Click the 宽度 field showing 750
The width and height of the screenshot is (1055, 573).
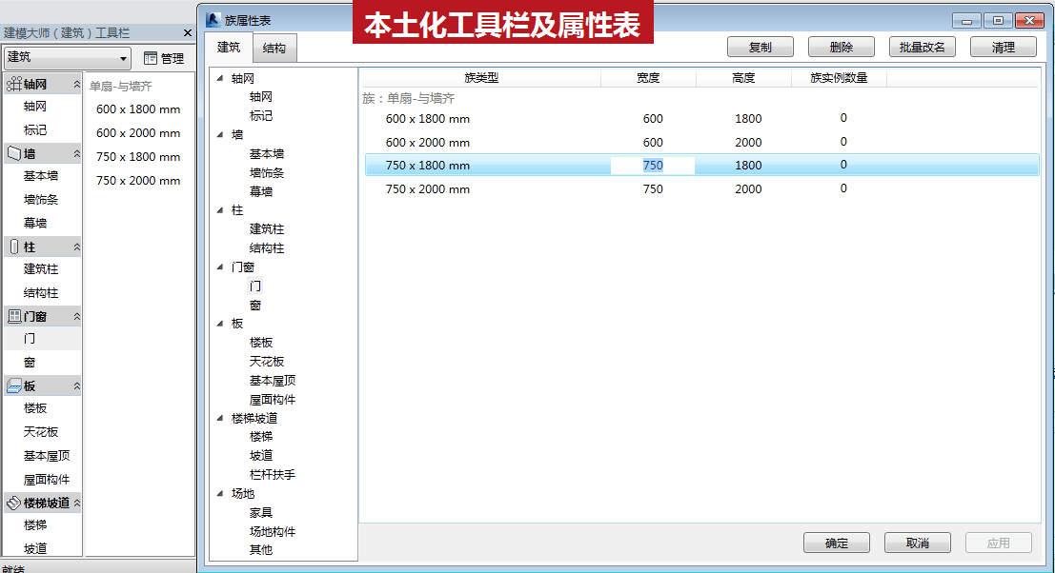652,166
